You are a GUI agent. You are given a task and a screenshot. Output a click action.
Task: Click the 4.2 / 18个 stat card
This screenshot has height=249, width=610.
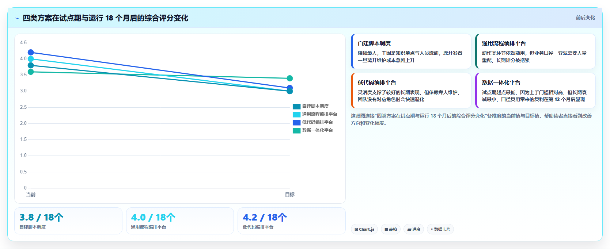(x=292, y=221)
